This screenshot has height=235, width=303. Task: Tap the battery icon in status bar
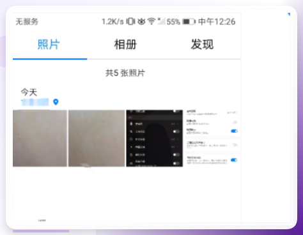189,22
